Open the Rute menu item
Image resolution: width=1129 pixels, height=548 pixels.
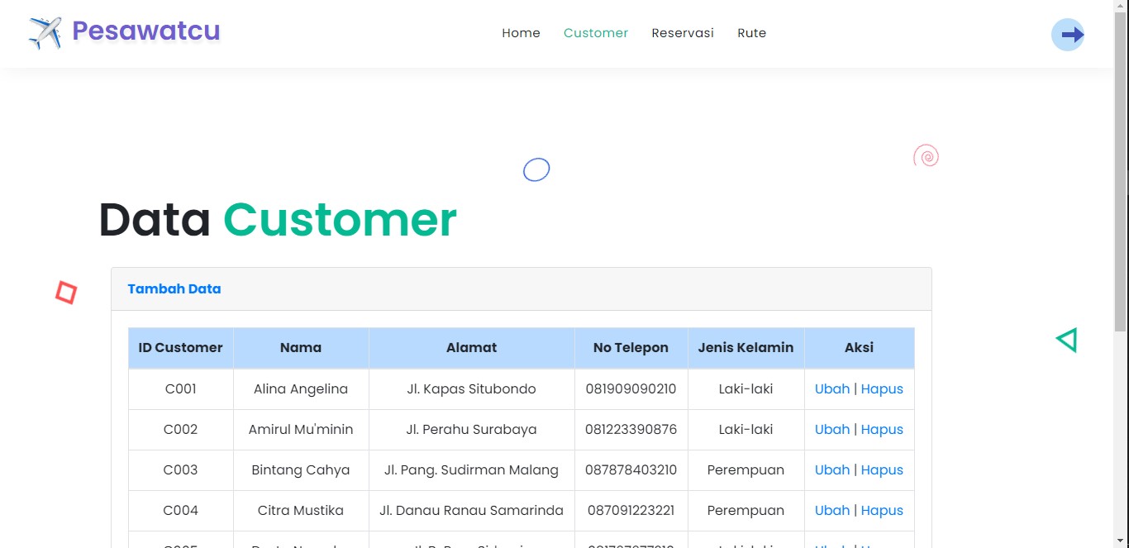tap(751, 33)
